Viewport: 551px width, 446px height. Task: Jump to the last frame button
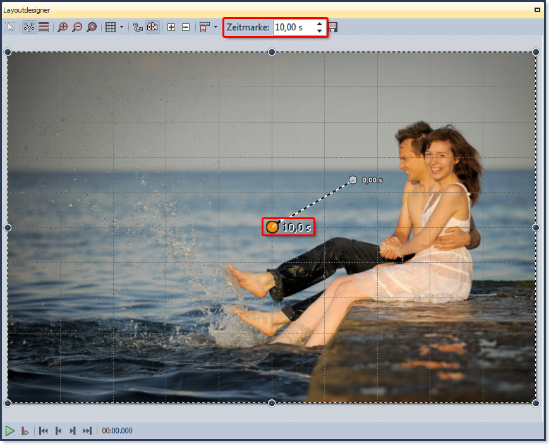(87, 431)
